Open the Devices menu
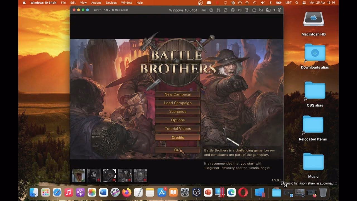The width and height of the screenshot is (357, 201). [111, 3]
